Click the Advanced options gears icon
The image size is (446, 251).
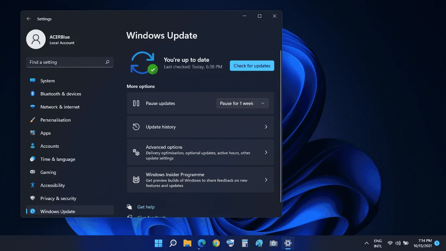(136, 152)
